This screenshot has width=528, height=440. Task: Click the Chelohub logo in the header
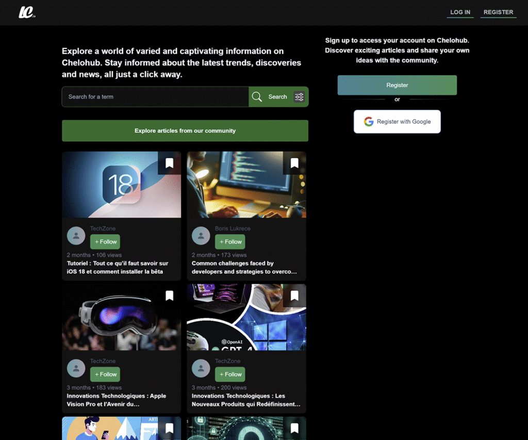click(x=26, y=12)
